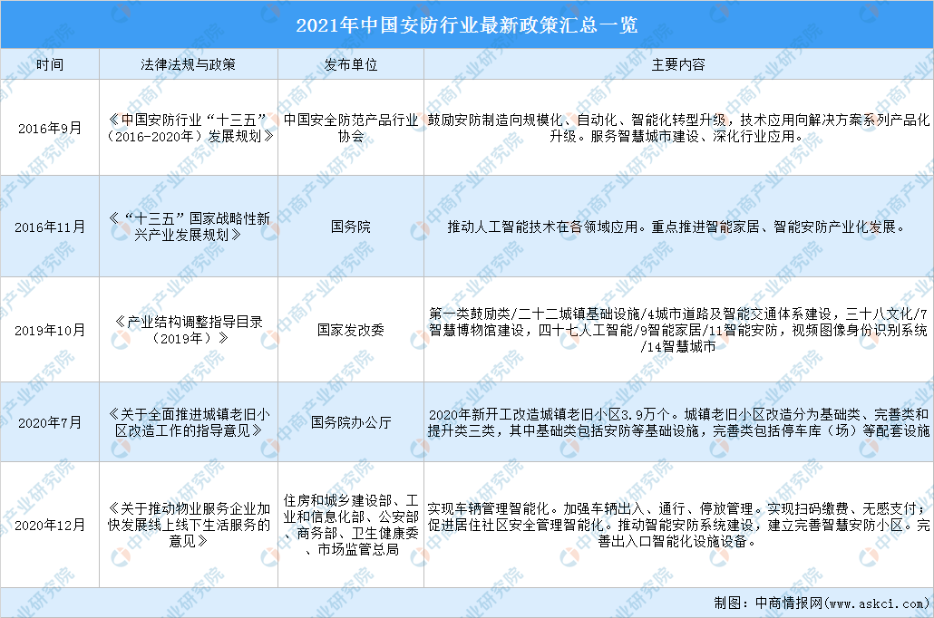Click content cell starting '推动人工智能技术在各领域应用'
The height and width of the screenshot is (618, 934).
coord(678,227)
